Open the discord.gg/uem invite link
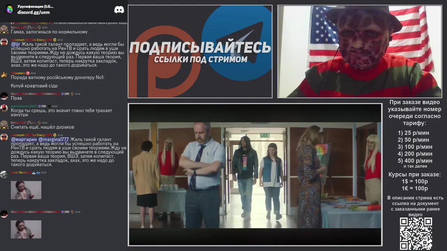 pyautogui.click(x=34, y=12)
